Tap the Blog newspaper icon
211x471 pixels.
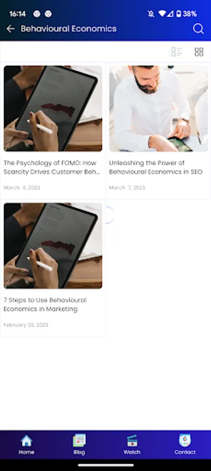click(79, 441)
